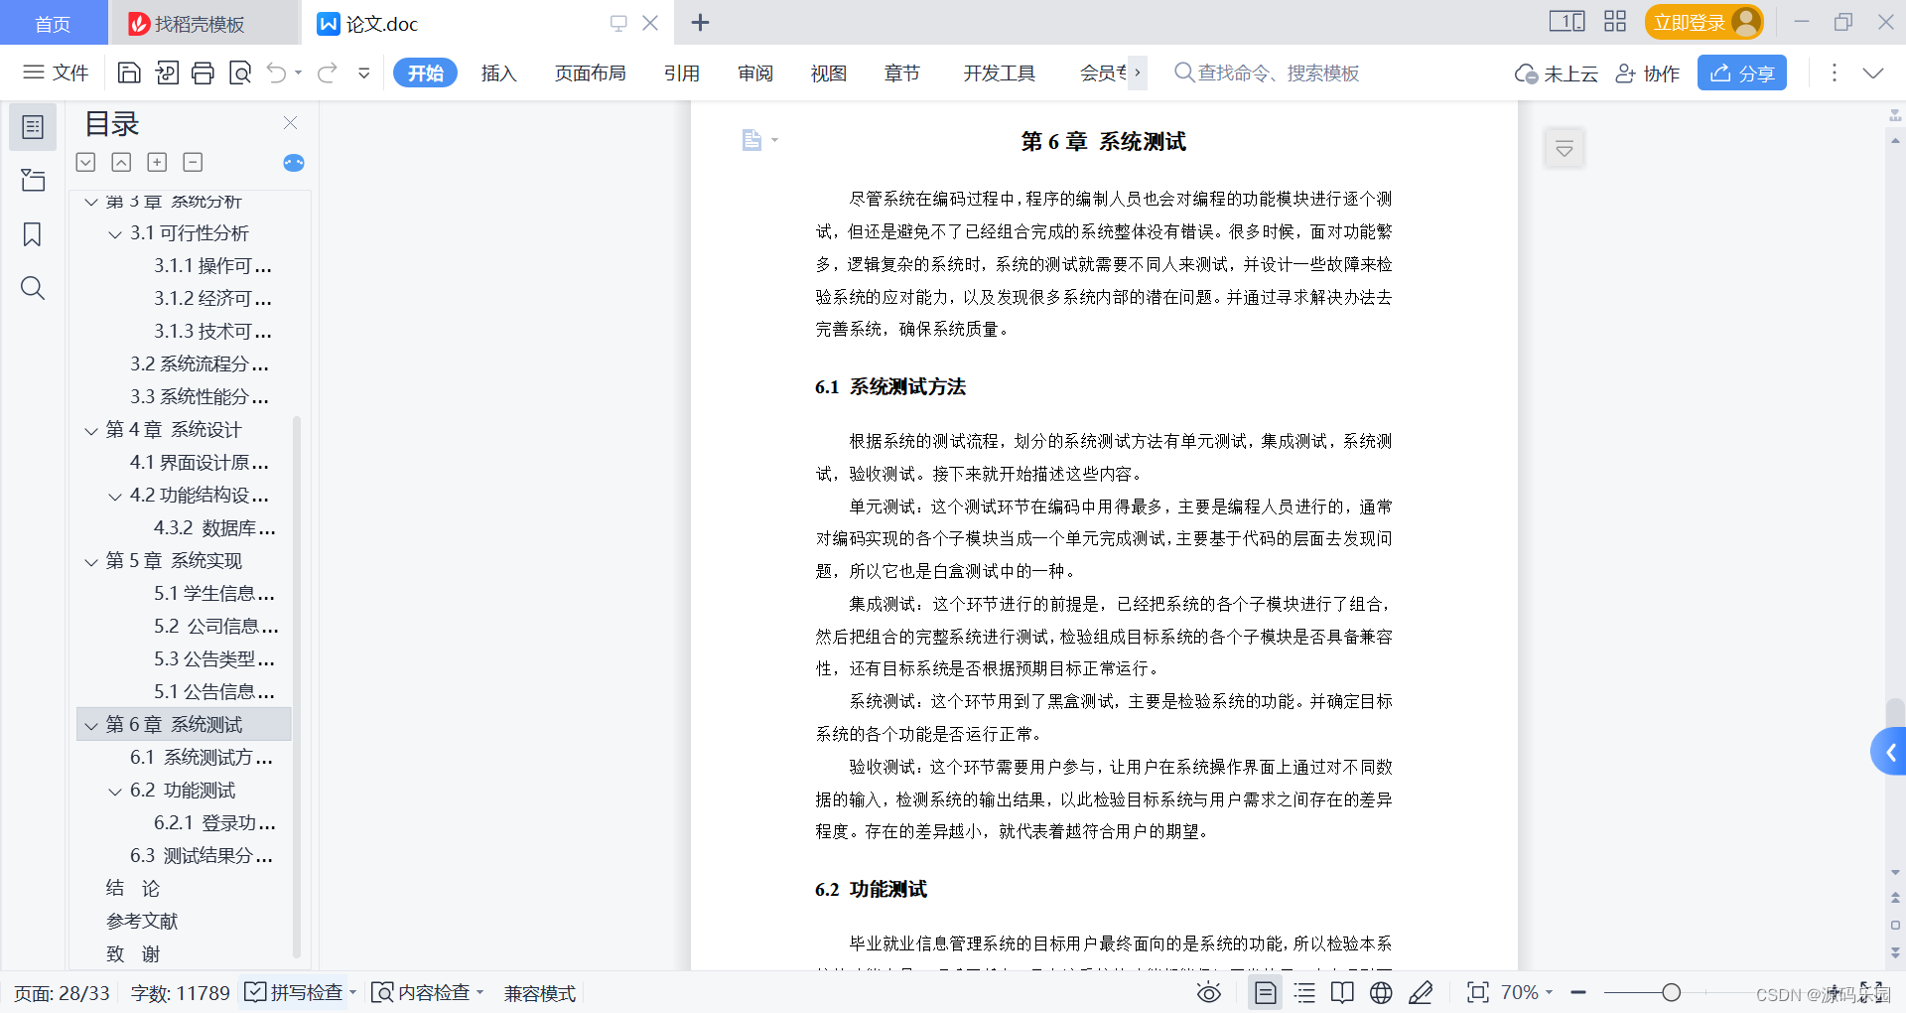Open the bookmarks panel in the left sidebar
The width and height of the screenshot is (1906, 1013).
(33, 234)
